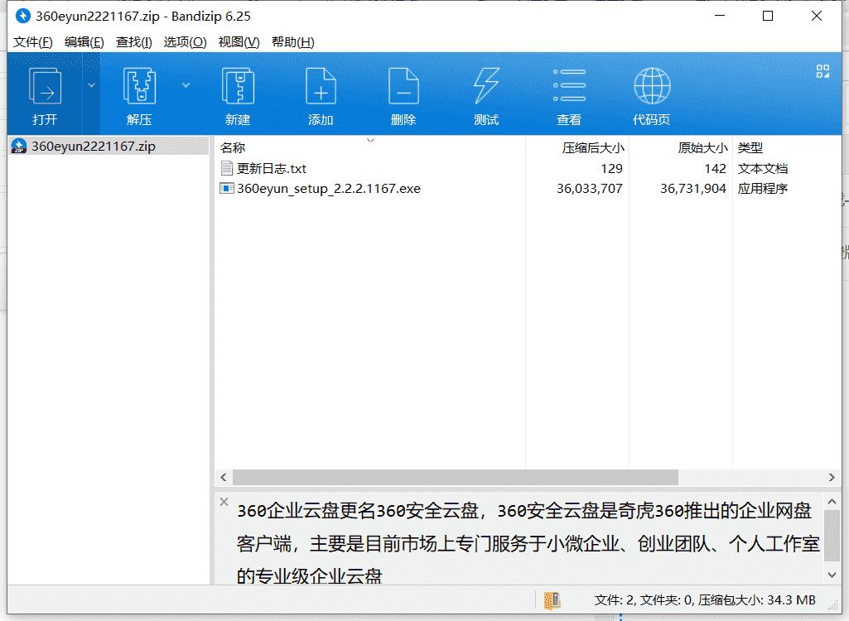The width and height of the screenshot is (849, 621).
Task: Click the 文本文档 type cell
Action: click(762, 168)
